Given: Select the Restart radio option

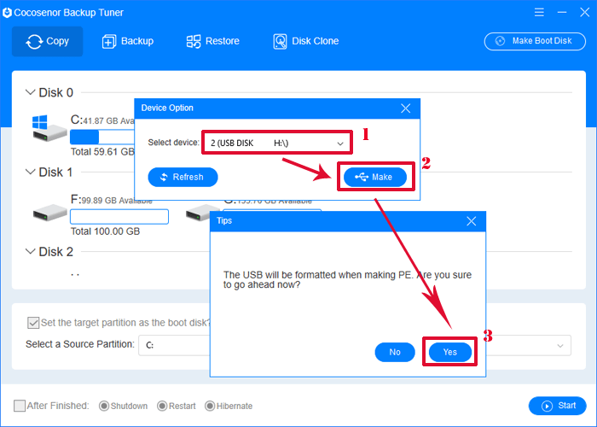Looking at the screenshot, I should 162,406.
